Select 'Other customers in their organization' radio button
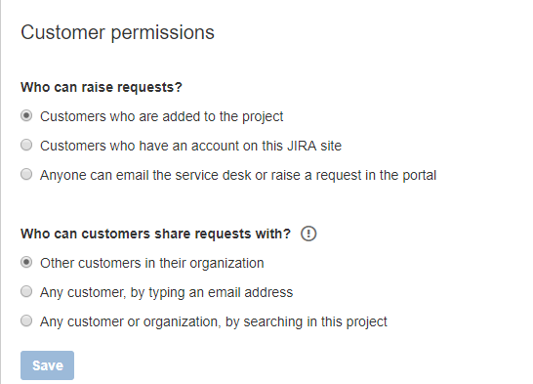 point(26,262)
